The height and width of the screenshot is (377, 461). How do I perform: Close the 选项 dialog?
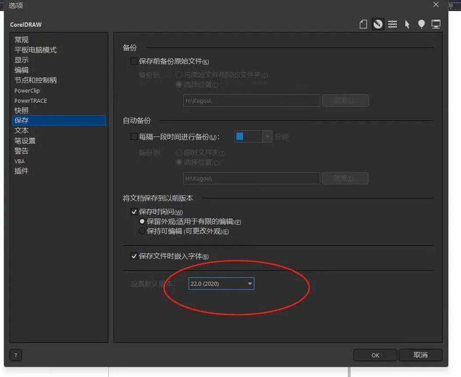[436, 4]
